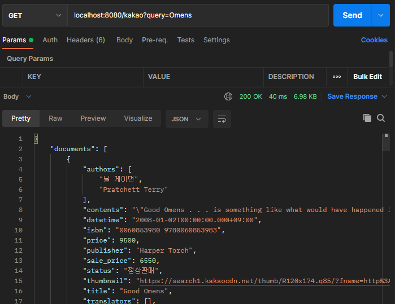This screenshot has width=395, height=304.
Task: Select the Pretty view tab
Action: [21, 118]
